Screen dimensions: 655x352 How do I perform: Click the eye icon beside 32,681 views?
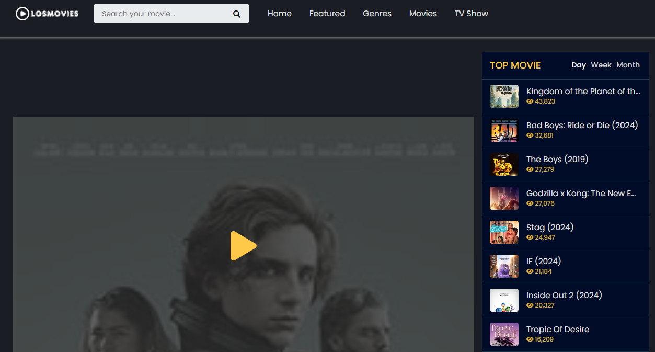[x=530, y=135]
